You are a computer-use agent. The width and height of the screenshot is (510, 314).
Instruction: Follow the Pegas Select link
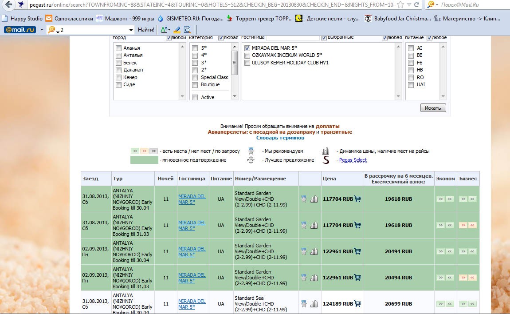point(353,160)
